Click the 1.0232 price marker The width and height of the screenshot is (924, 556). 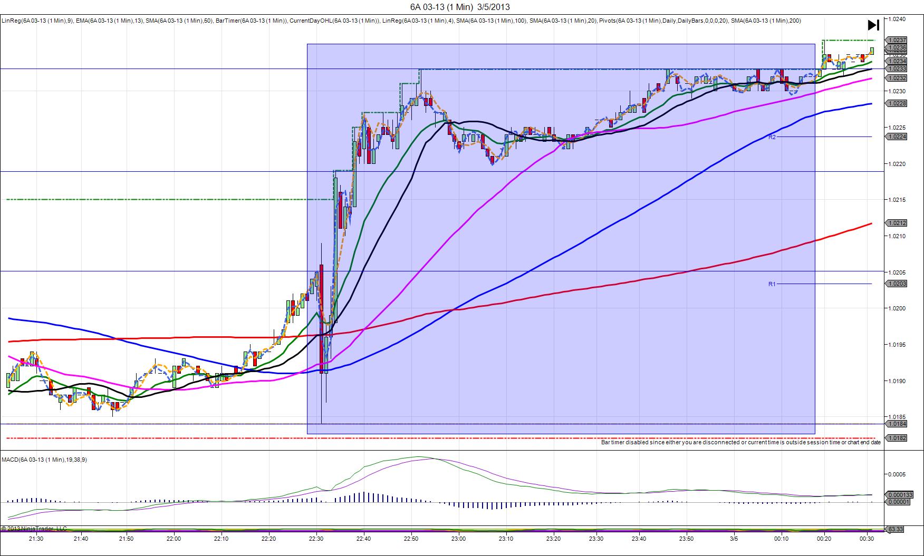[x=897, y=78]
